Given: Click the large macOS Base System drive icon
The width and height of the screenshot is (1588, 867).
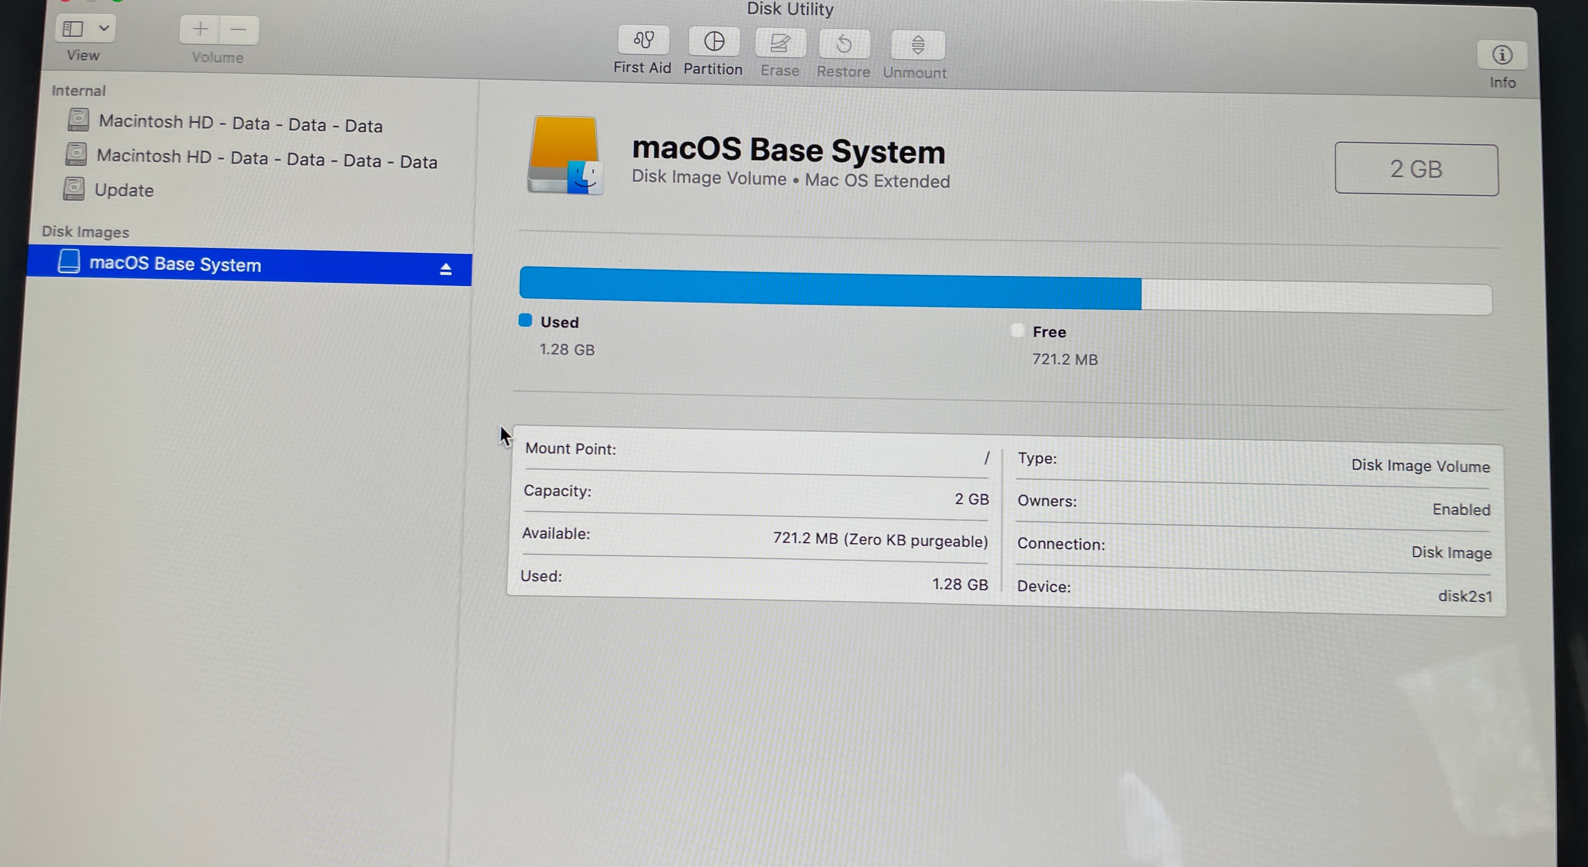Looking at the screenshot, I should coord(564,155).
